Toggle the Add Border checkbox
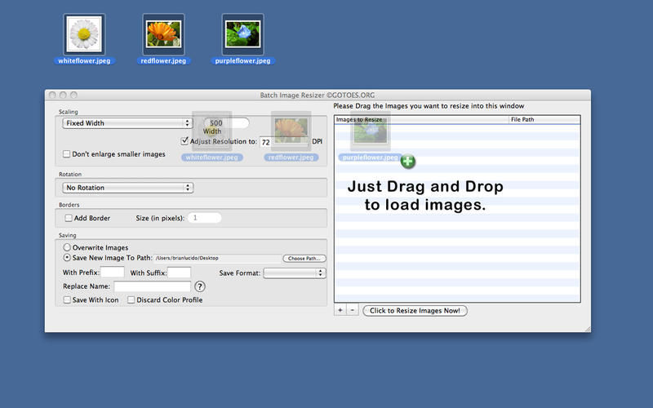 [69, 218]
